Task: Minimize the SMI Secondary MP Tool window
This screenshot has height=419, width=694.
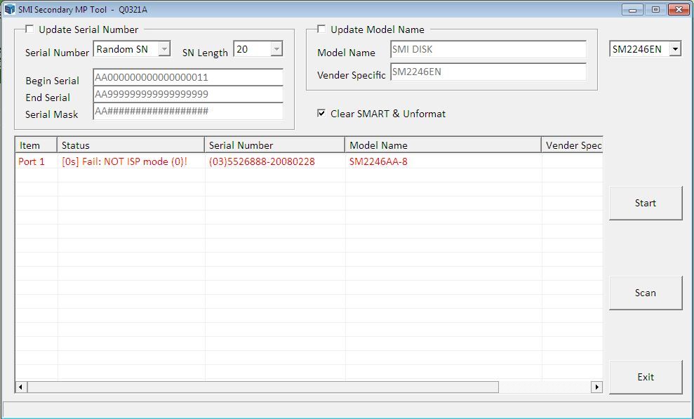Action: pyautogui.click(x=632, y=9)
